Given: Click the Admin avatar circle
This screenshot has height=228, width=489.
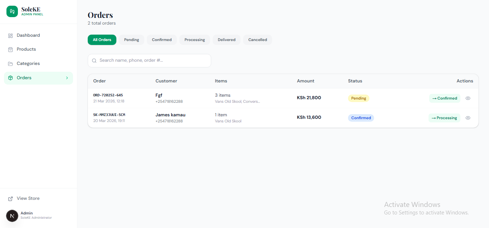Looking at the screenshot, I should (12, 216).
